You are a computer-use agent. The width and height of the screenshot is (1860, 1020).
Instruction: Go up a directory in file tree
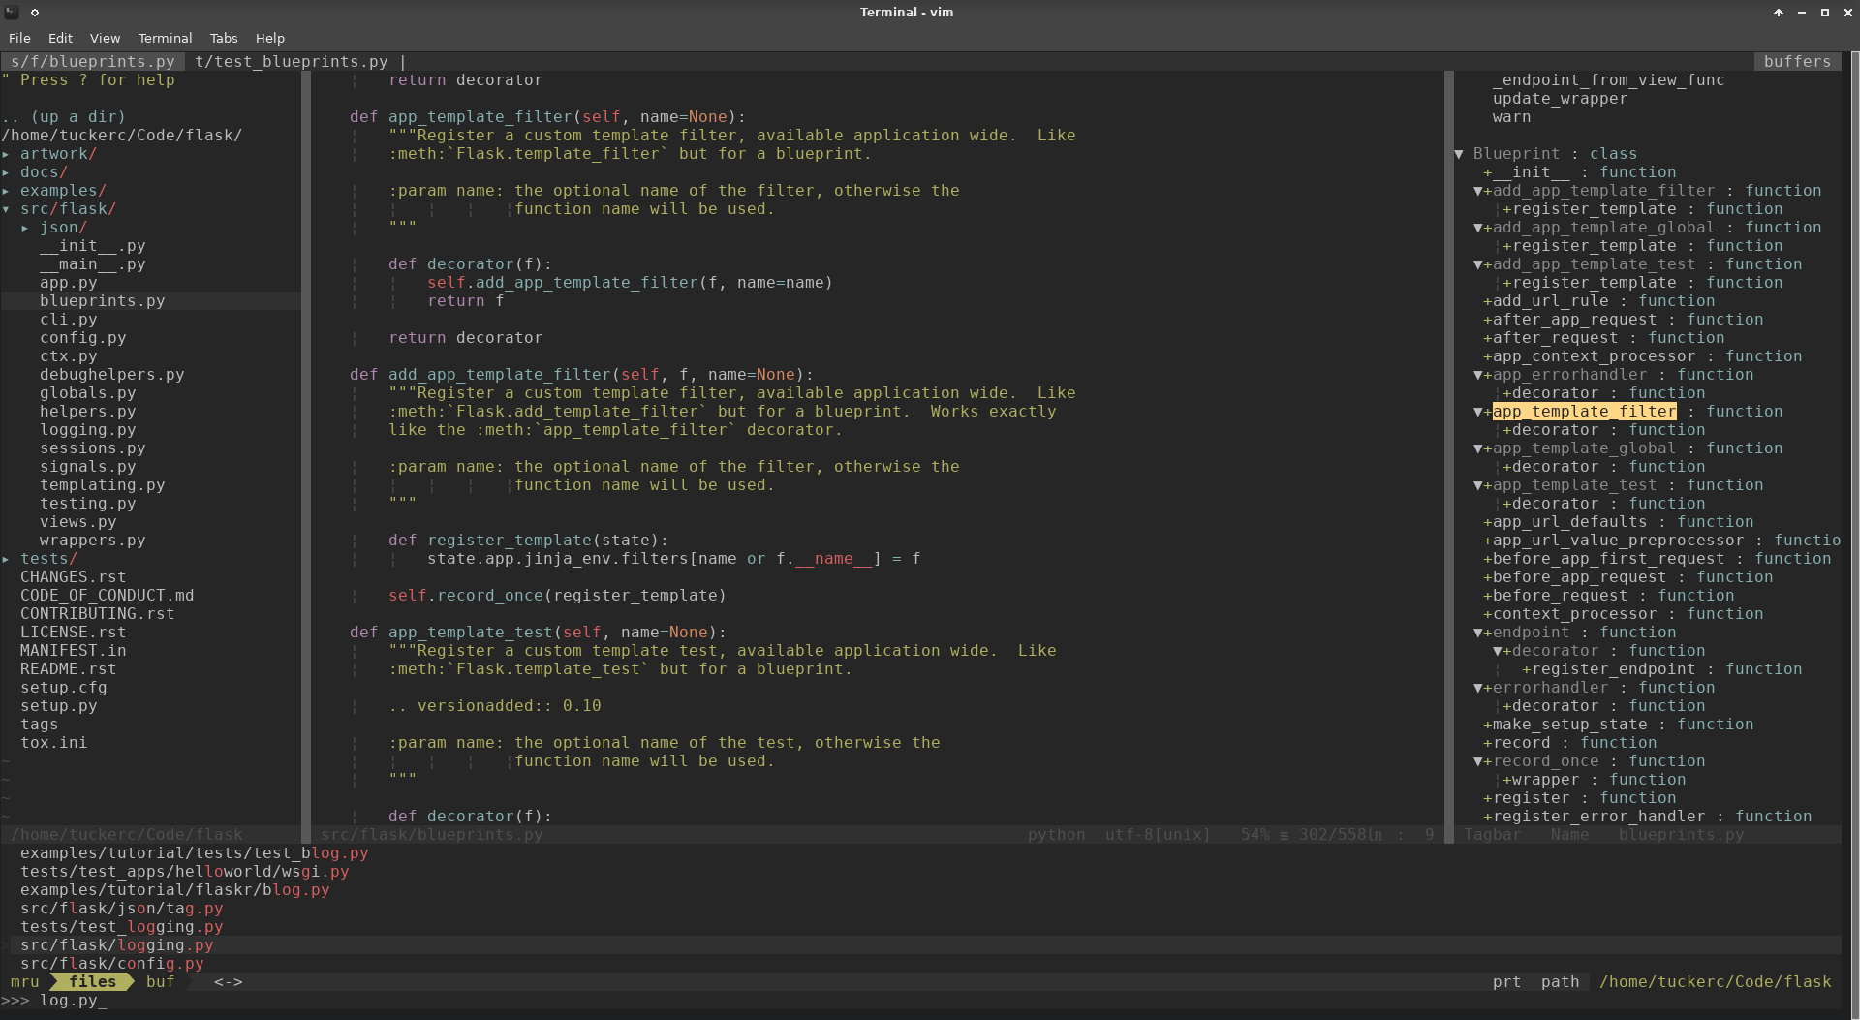63,117
